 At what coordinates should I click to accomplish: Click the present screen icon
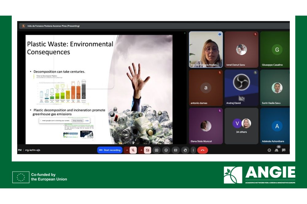tap(157, 150)
